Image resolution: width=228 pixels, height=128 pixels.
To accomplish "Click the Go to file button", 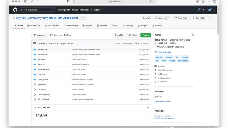I will coord(119,35).
